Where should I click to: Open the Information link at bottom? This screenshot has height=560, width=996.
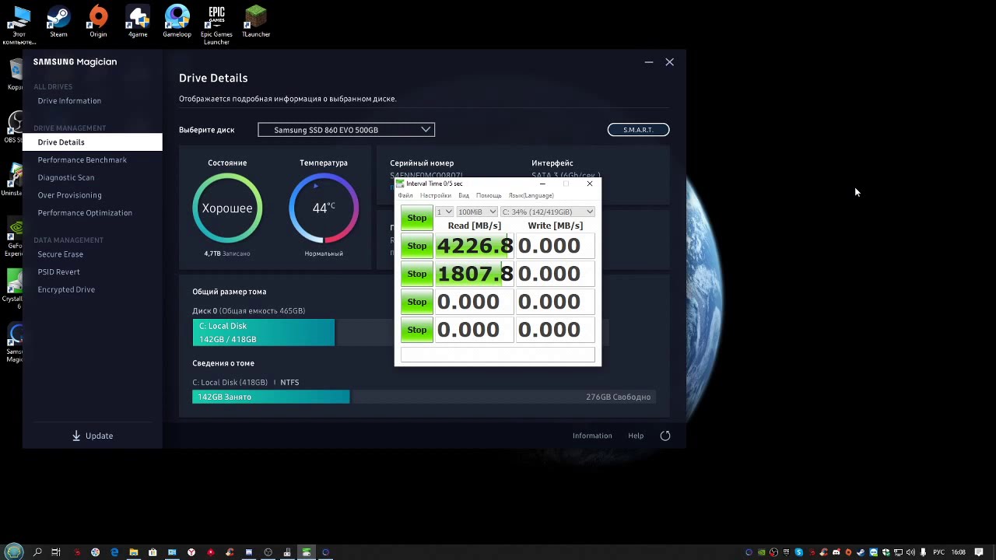(x=592, y=436)
